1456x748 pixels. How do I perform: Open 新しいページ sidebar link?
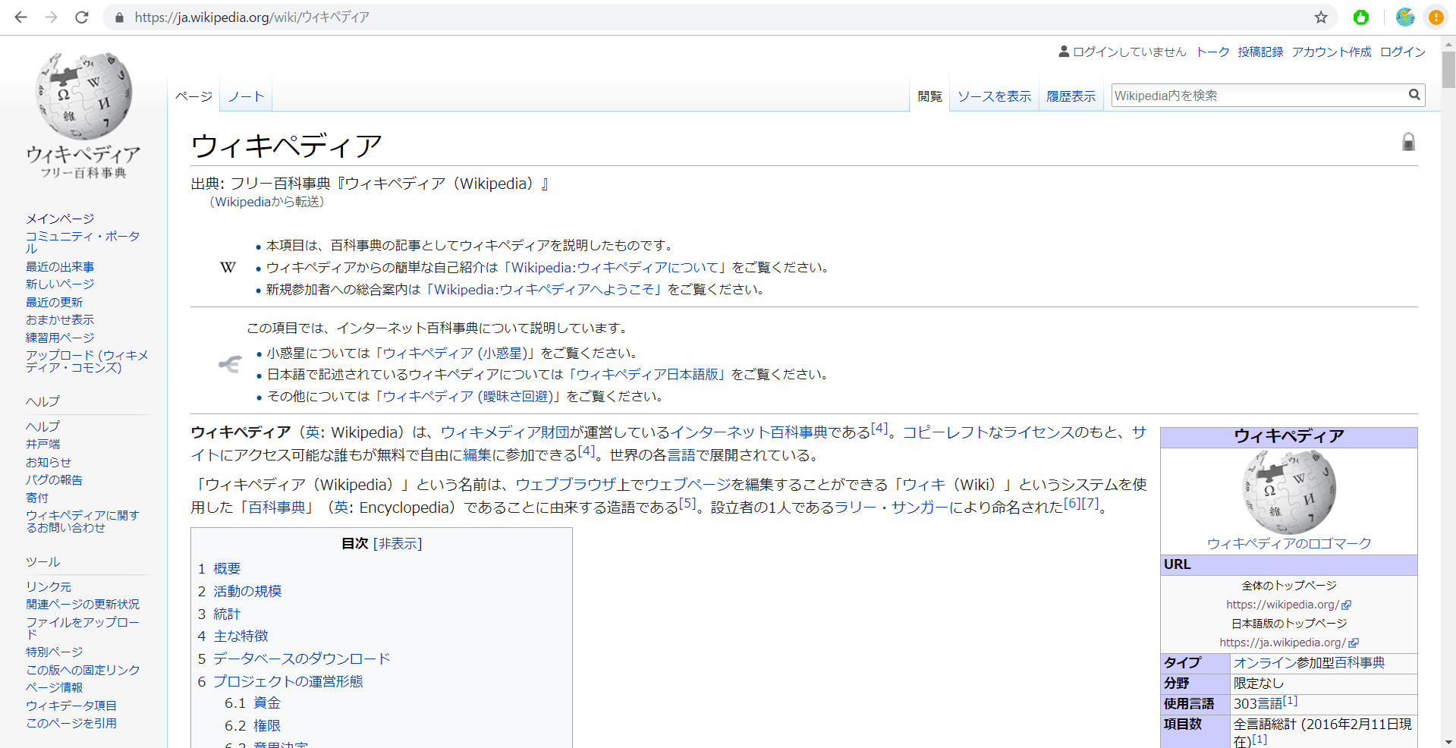pos(60,284)
